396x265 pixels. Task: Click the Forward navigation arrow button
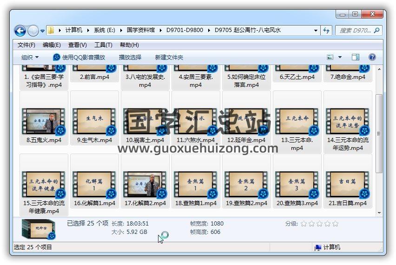click(x=33, y=31)
